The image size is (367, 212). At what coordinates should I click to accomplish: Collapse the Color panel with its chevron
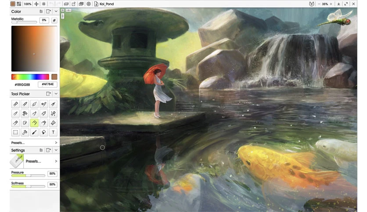click(x=56, y=11)
